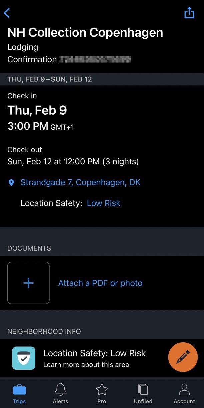Tap the Sun, Feb 12 check-out line
The image size is (204, 408).
tap(73, 162)
